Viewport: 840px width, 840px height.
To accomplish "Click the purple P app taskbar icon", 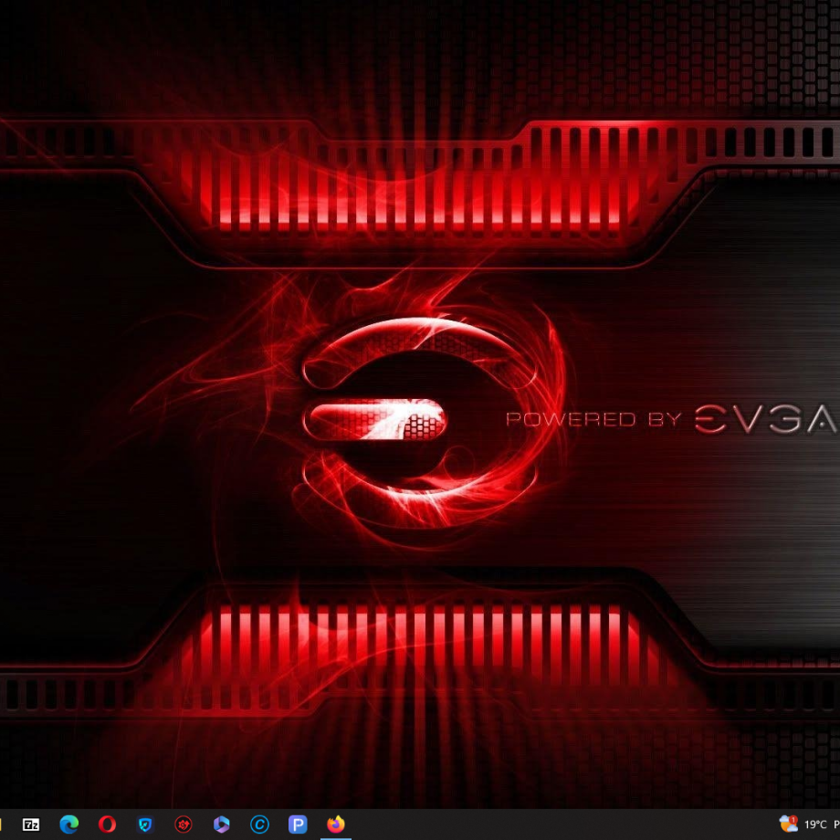I will click(x=298, y=824).
